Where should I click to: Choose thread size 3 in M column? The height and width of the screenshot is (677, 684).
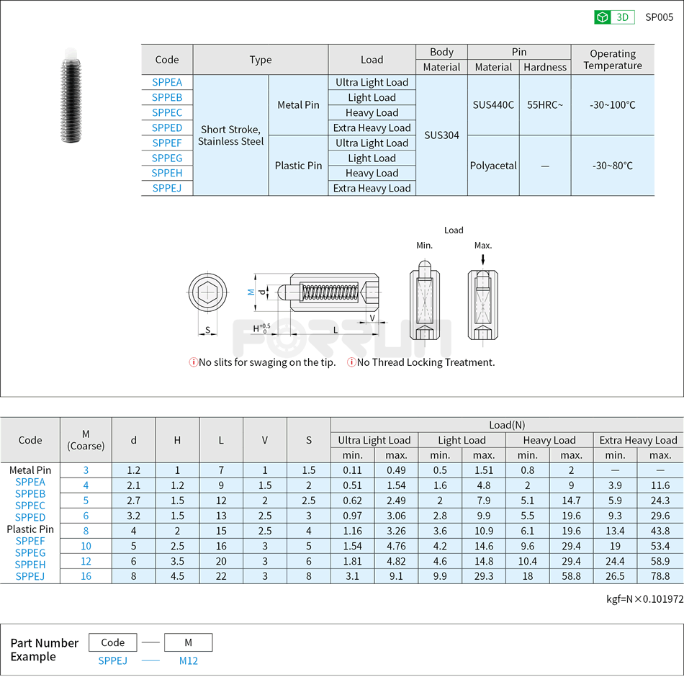click(86, 470)
